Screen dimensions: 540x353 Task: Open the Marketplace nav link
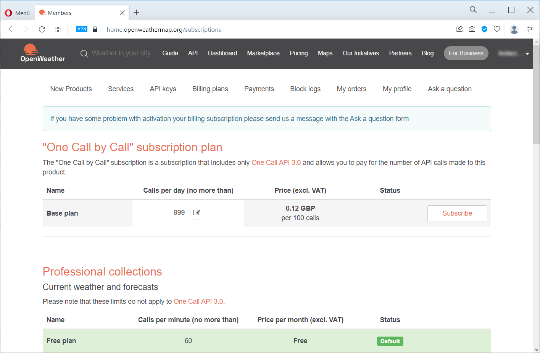click(x=263, y=53)
